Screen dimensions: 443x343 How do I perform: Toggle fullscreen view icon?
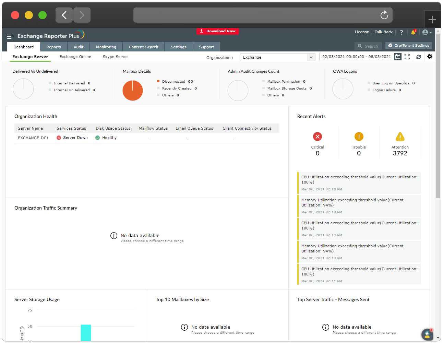[x=407, y=57]
